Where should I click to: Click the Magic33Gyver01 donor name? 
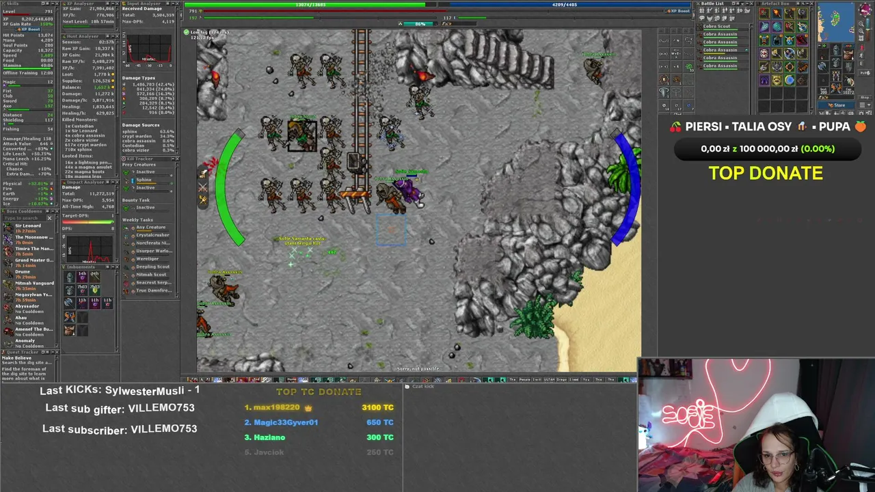point(286,422)
